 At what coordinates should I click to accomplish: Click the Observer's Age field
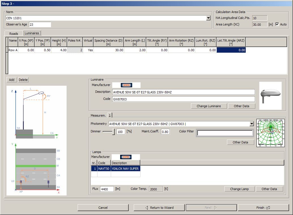pyautogui.click(x=40, y=24)
